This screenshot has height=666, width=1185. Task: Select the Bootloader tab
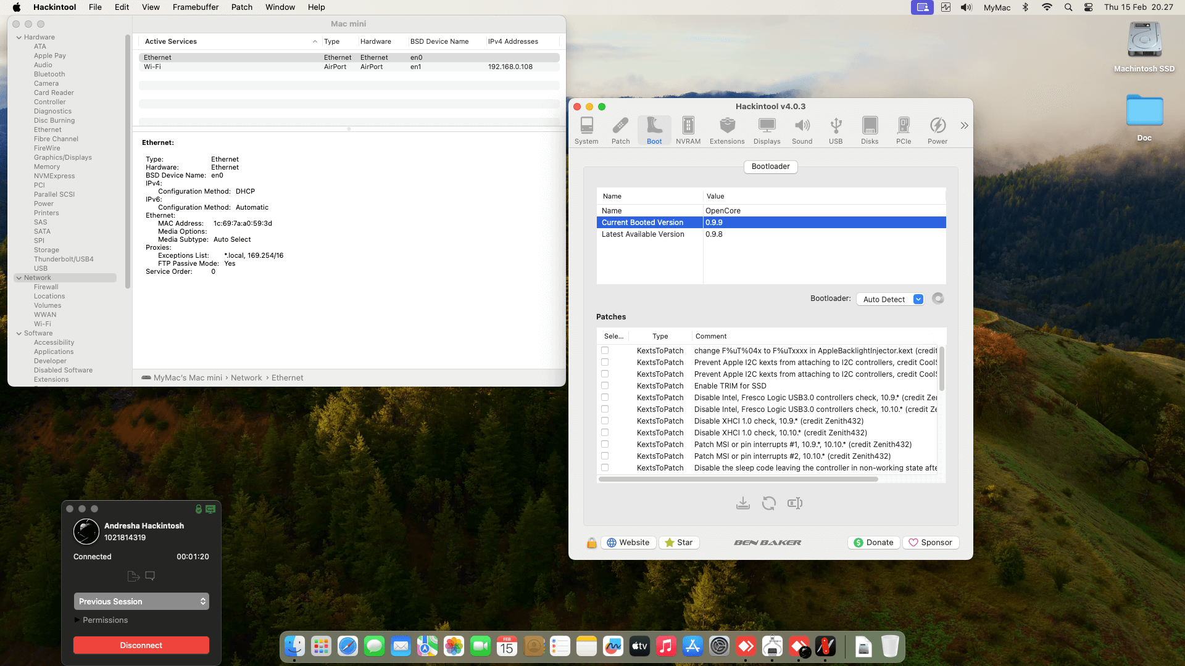[x=770, y=166]
